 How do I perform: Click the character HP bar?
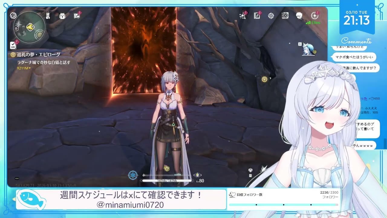click(167, 181)
